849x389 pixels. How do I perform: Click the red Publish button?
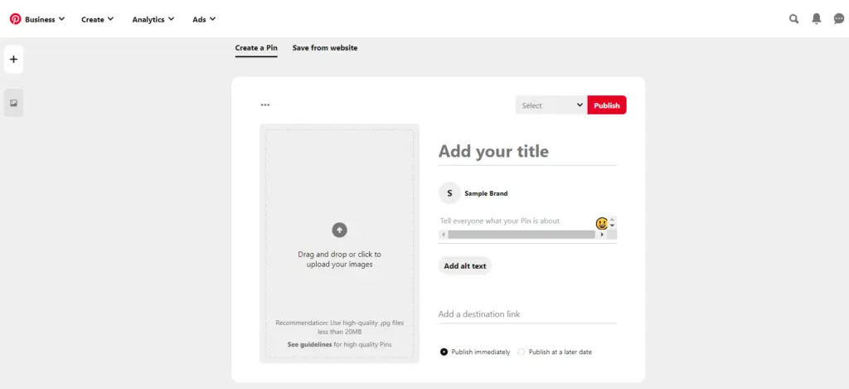(607, 105)
